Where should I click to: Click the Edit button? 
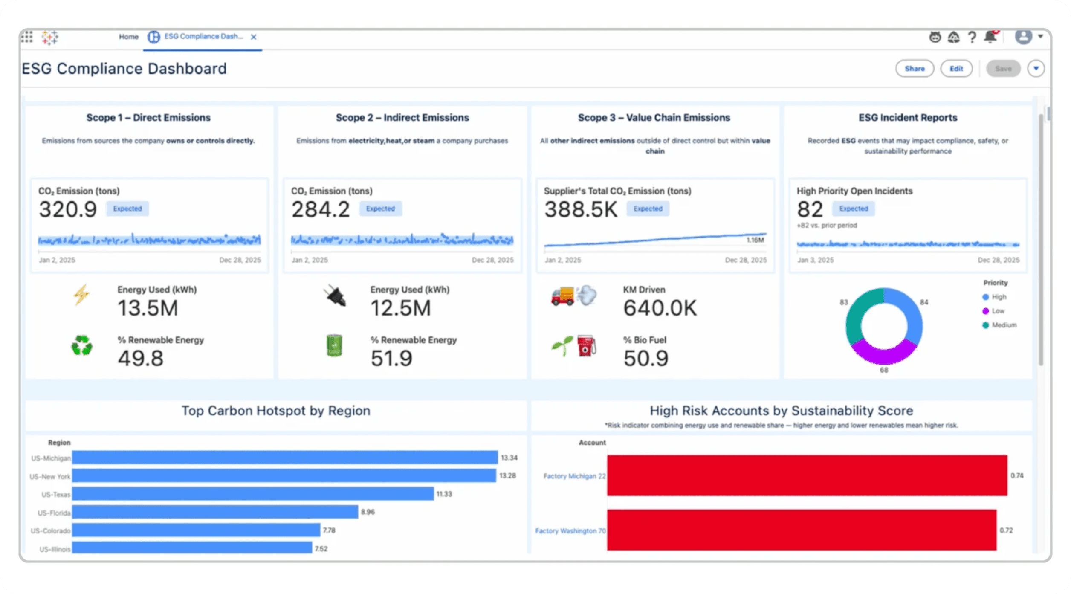point(956,69)
